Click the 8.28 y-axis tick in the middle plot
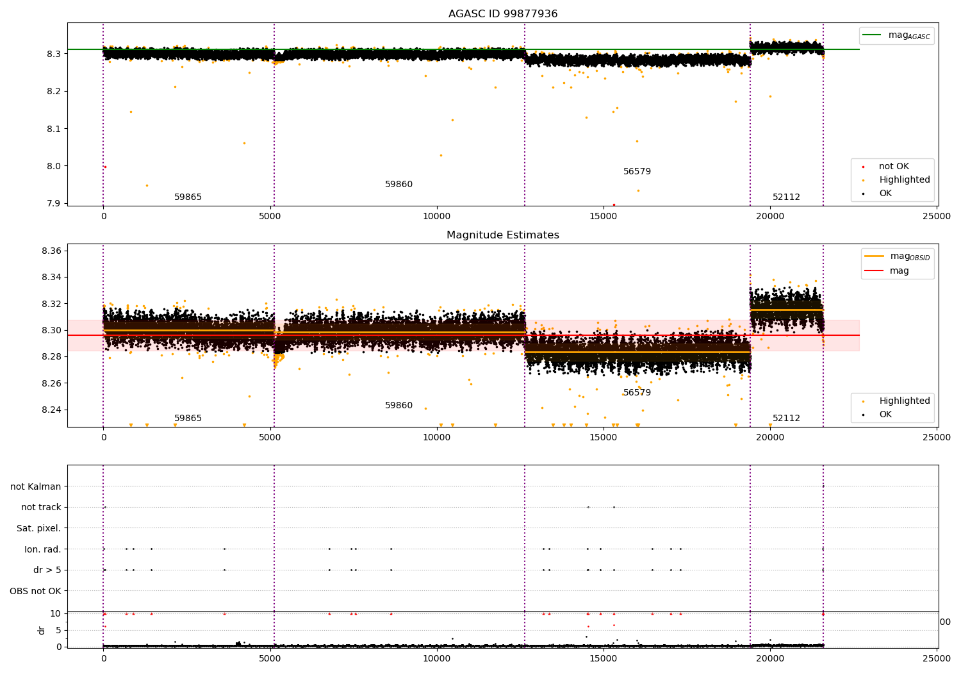The image size is (961, 673). point(51,357)
